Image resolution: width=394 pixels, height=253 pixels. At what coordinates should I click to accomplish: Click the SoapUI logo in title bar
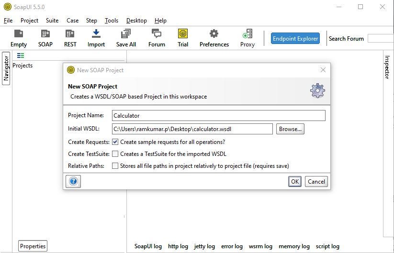click(x=8, y=7)
